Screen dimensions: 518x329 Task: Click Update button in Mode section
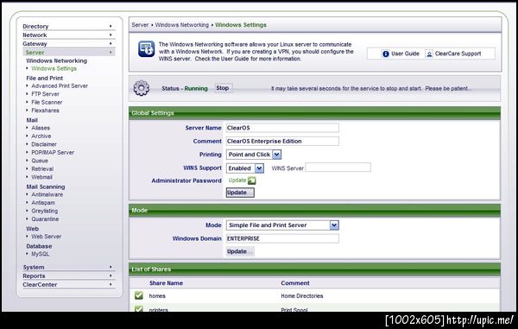point(240,251)
